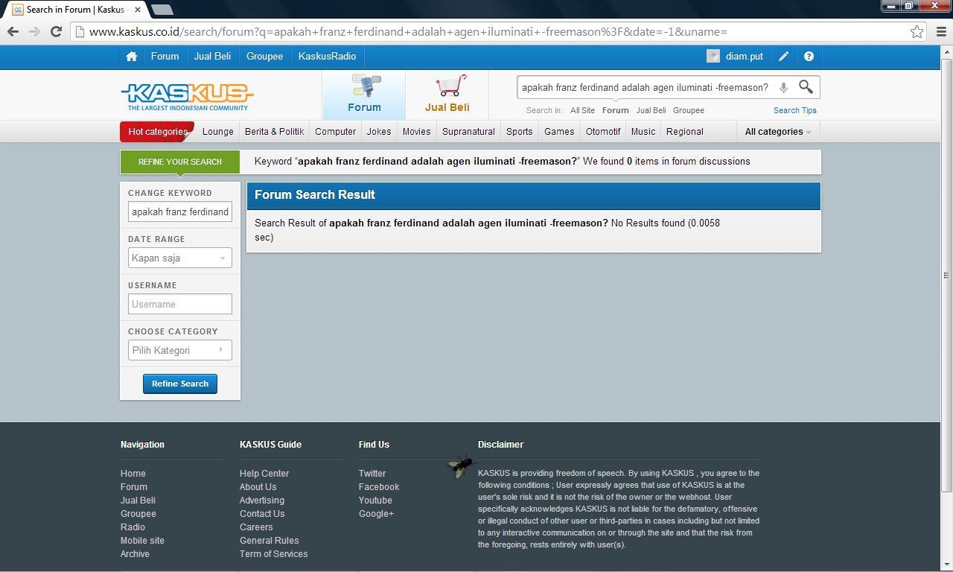953x572 pixels.
Task: Select the Jual Beli shopping cart tab
Action: (x=447, y=95)
